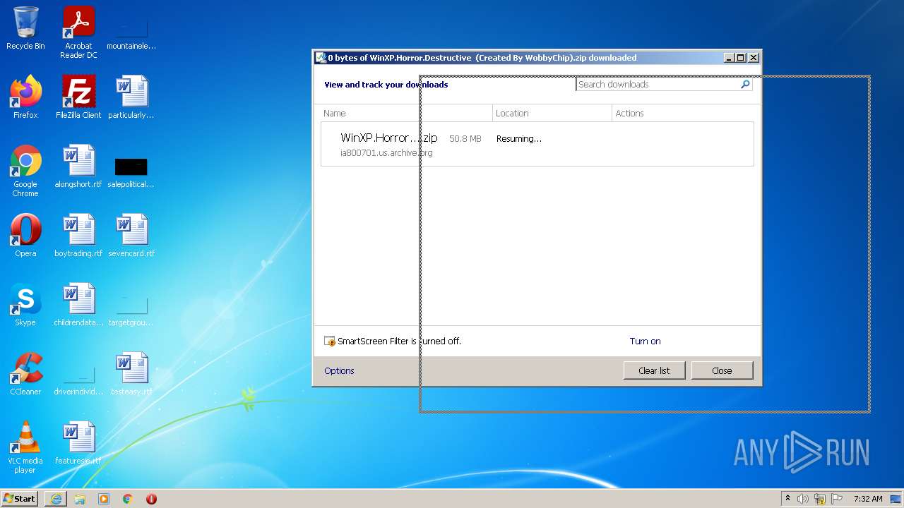The height and width of the screenshot is (508, 904).
Task: Open Firefox desktop shortcut
Action: pos(25,97)
